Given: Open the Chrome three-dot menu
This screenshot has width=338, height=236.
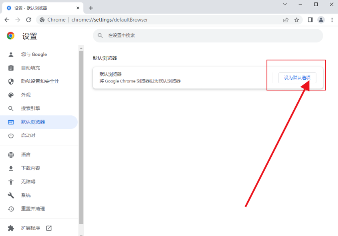Looking at the screenshot, I should tap(332, 20).
